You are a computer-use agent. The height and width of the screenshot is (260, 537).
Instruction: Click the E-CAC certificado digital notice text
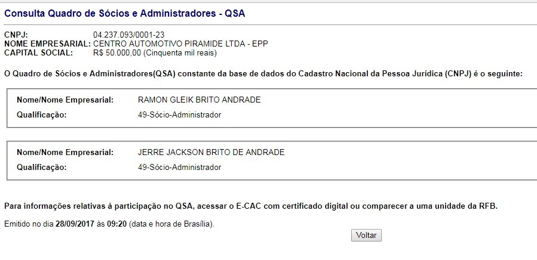pyautogui.click(x=250, y=206)
